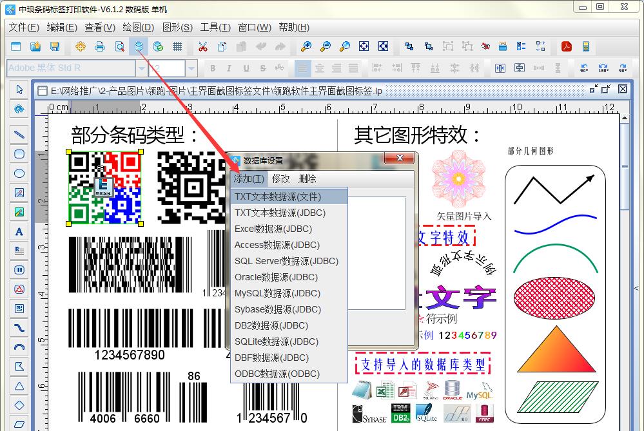Open the Adobe 黑体 Std R font dropdown
The height and width of the screenshot is (431, 644).
[x=141, y=68]
